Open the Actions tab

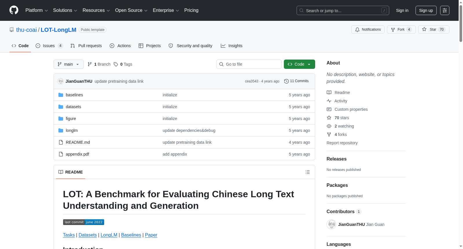(120, 46)
